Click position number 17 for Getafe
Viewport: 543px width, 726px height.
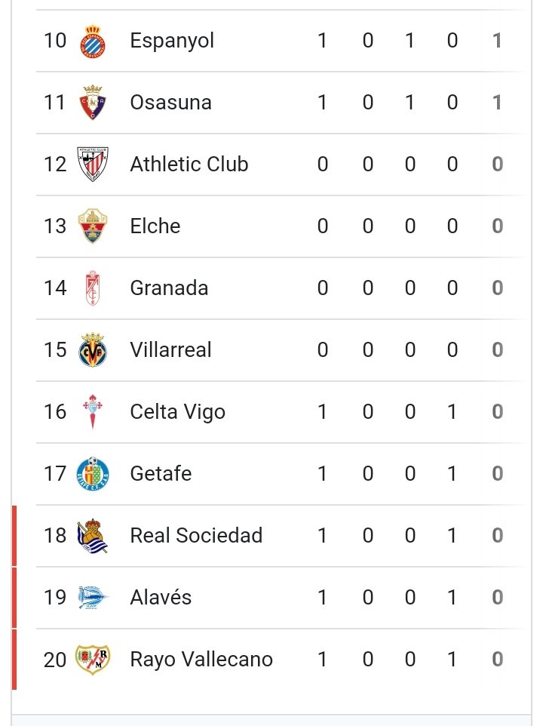[55, 474]
